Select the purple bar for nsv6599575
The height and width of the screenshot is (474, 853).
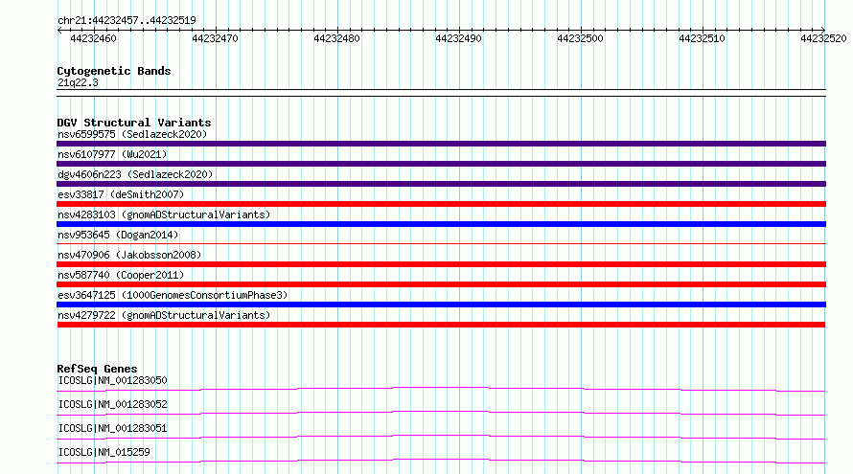click(441, 144)
